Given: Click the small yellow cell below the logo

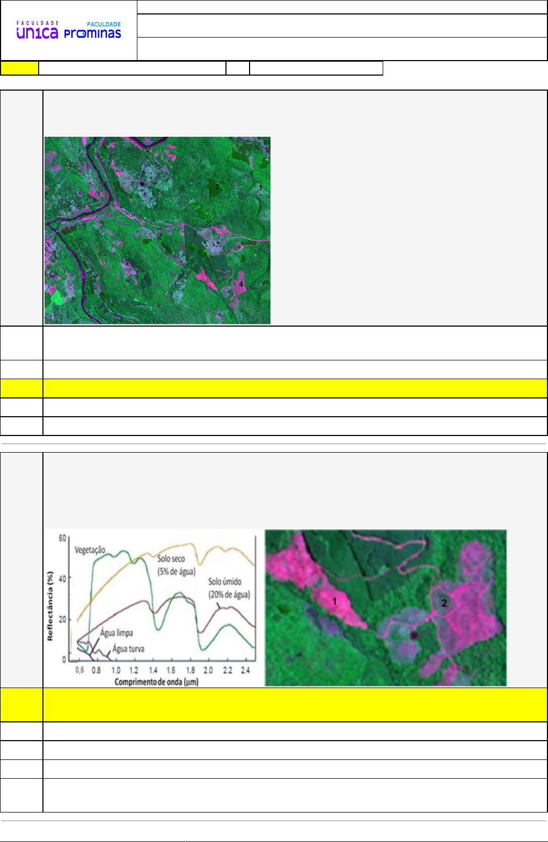Looking at the screenshot, I should click(20, 68).
